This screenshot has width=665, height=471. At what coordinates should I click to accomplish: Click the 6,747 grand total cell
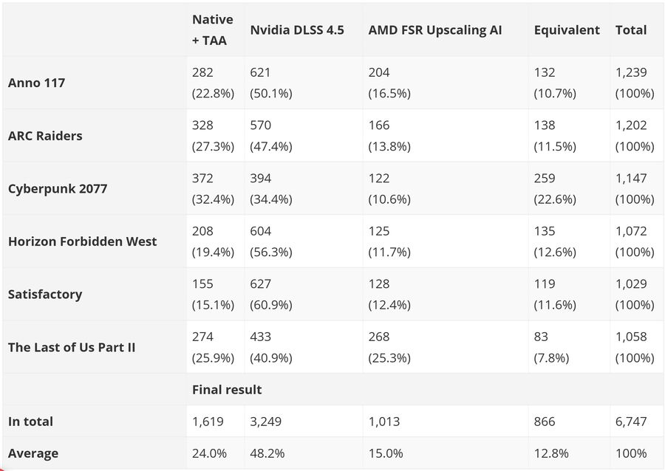(x=631, y=422)
